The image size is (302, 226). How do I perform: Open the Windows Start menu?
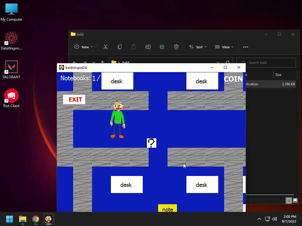[x=9, y=219]
